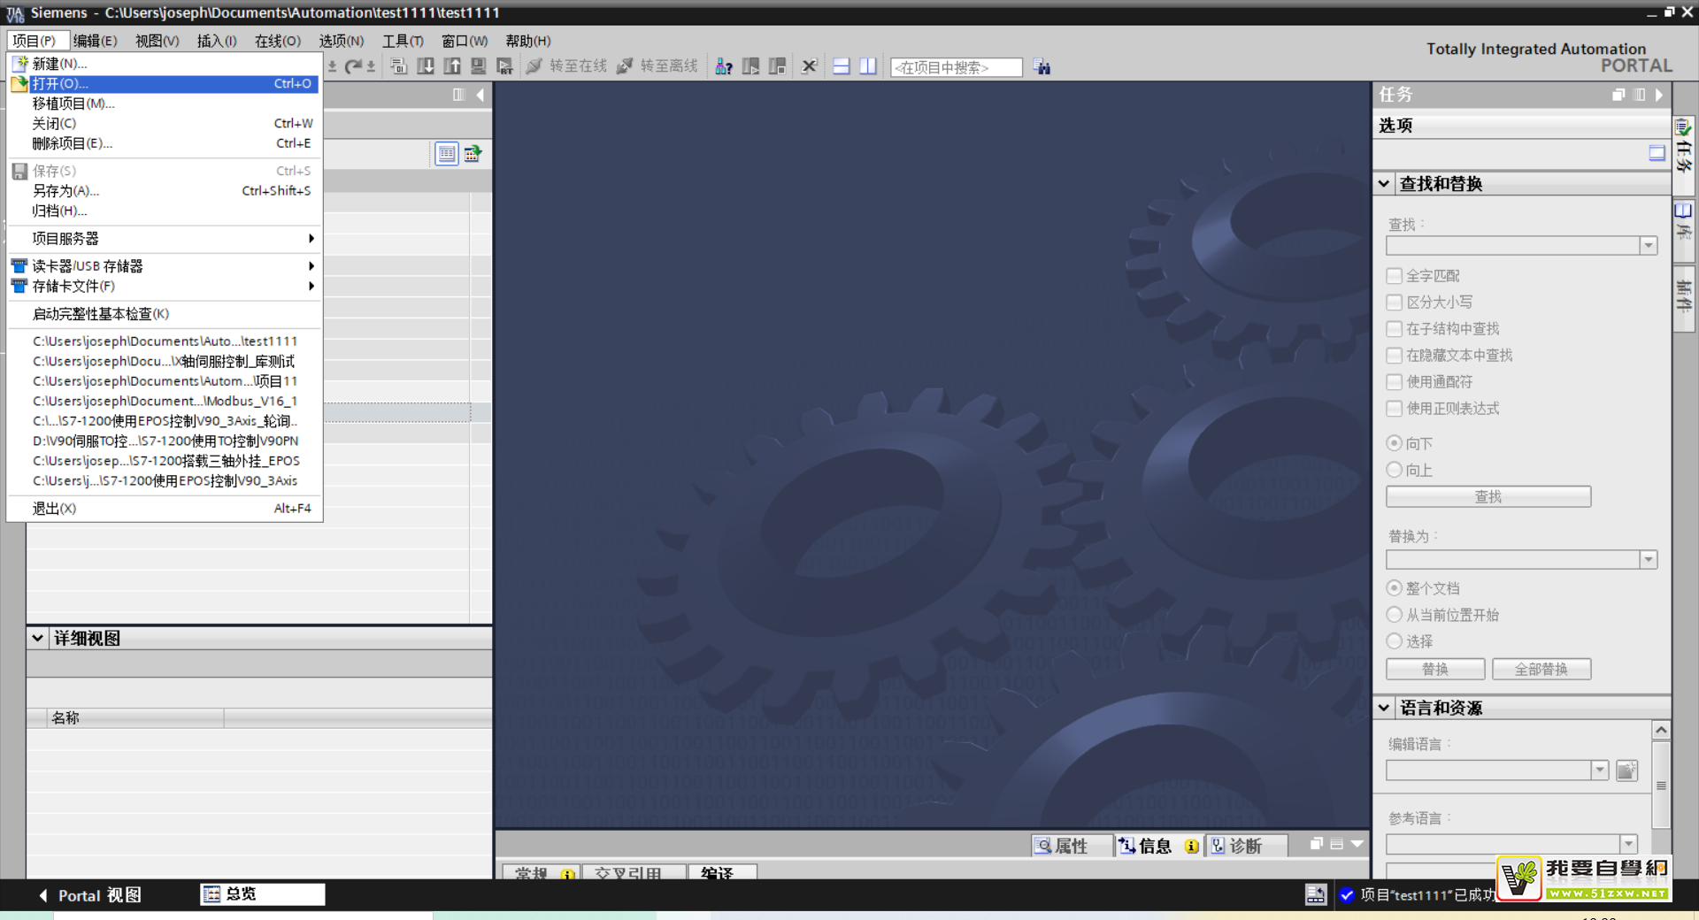Screen dimensions: 1699x920
Task: Enable the 全字匹配 checkbox
Action: pos(1395,276)
